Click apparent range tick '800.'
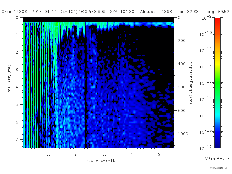Viewport: 232px width, 174px height. click(182, 110)
